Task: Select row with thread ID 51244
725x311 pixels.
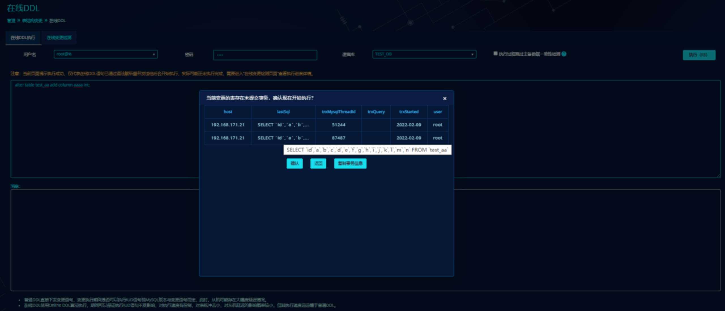Action: pyautogui.click(x=338, y=125)
